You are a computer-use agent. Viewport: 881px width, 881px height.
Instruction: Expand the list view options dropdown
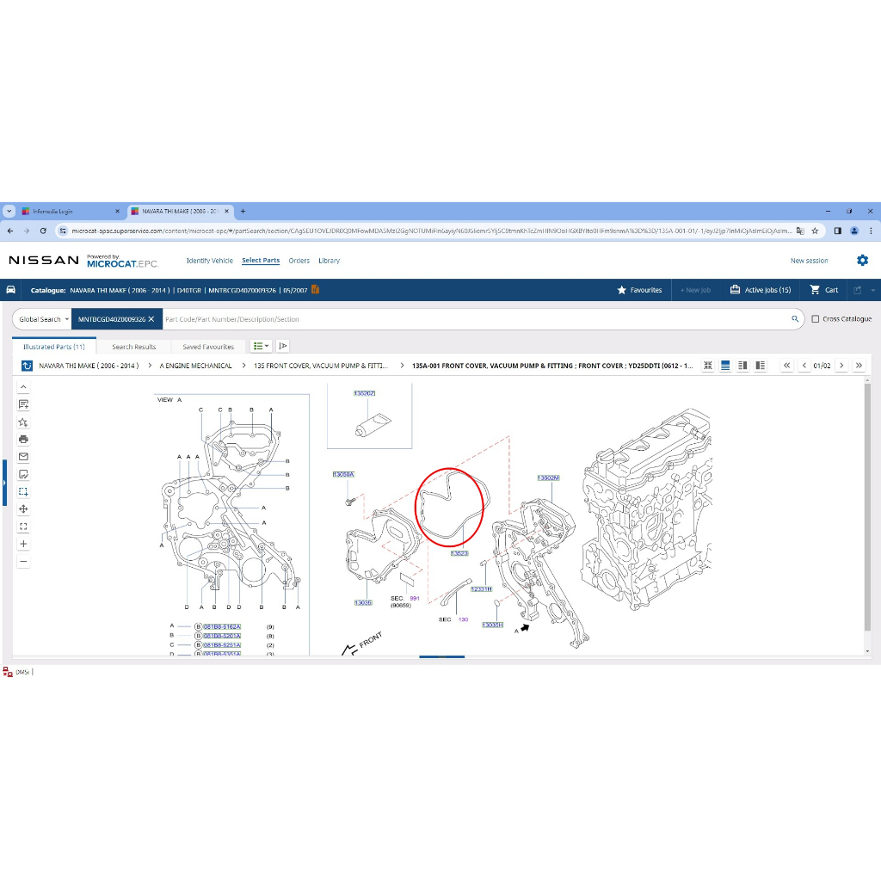point(261,346)
